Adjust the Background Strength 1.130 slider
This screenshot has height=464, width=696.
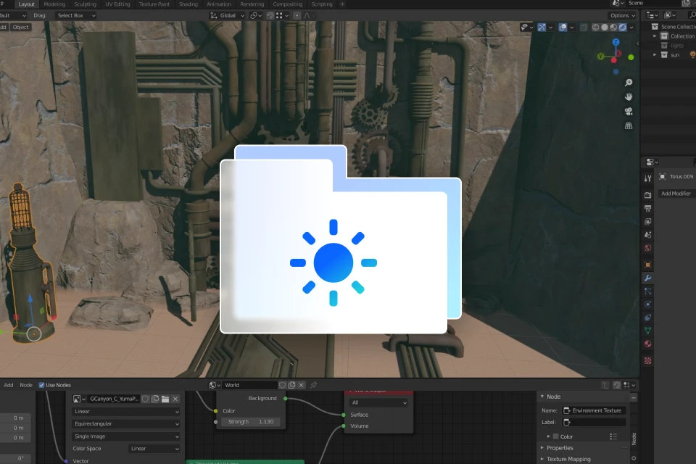click(251, 422)
